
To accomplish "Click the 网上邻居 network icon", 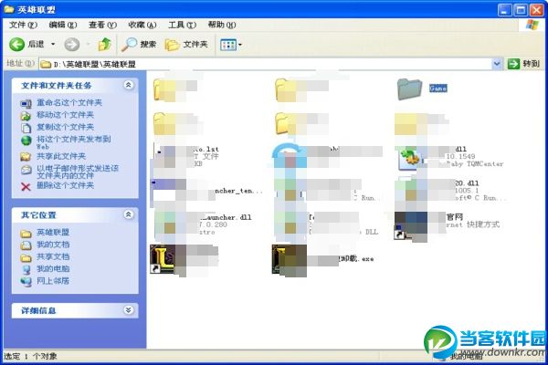I will (26, 282).
